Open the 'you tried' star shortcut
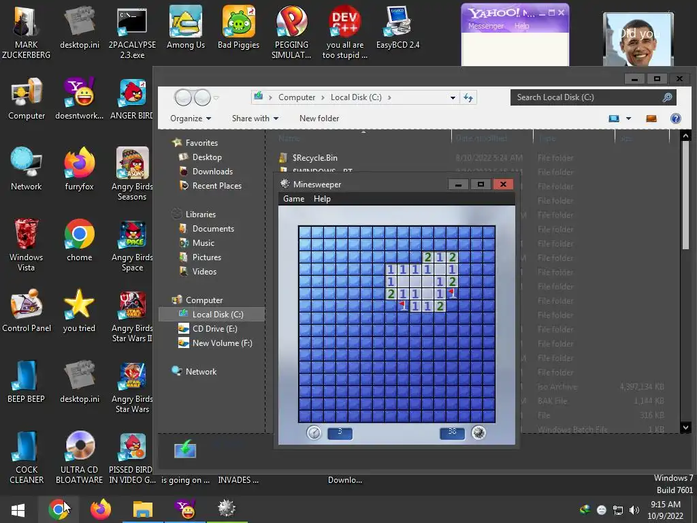The image size is (697, 523). pyautogui.click(x=79, y=311)
